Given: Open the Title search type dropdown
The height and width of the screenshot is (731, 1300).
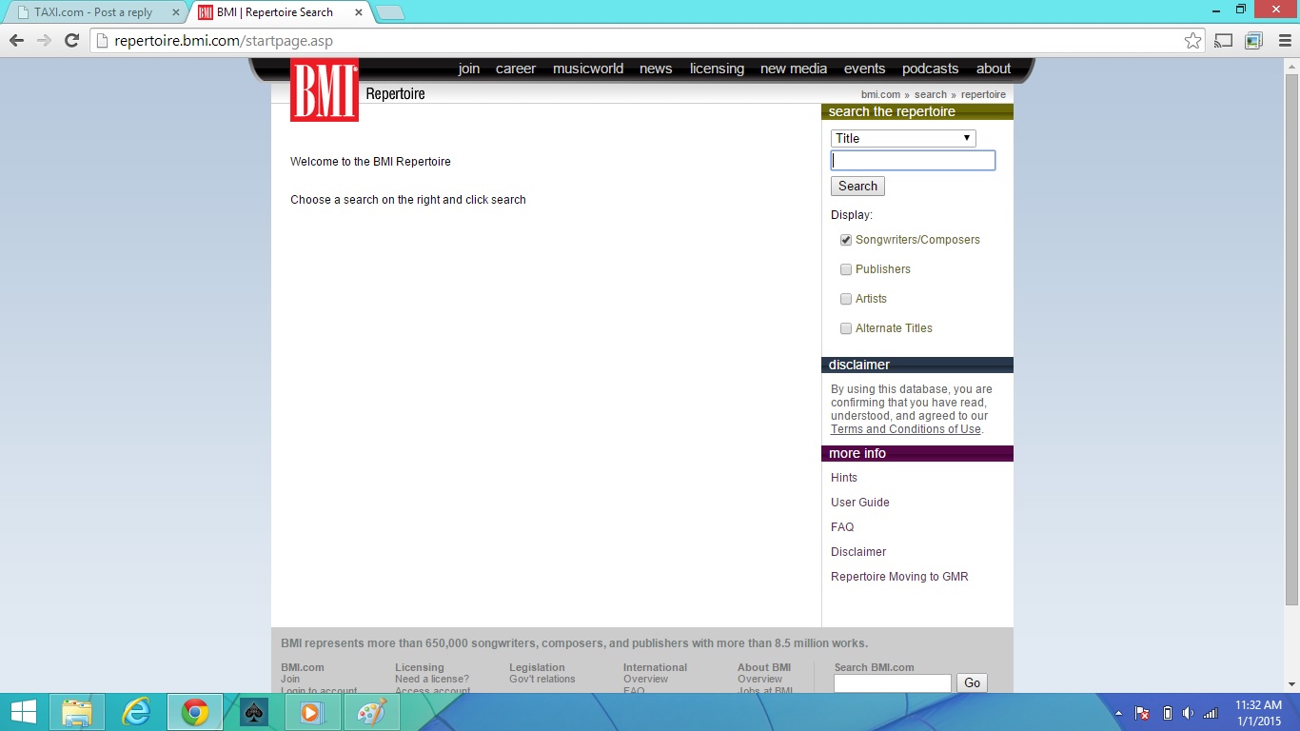Looking at the screenshot, I should click(903, 138).
